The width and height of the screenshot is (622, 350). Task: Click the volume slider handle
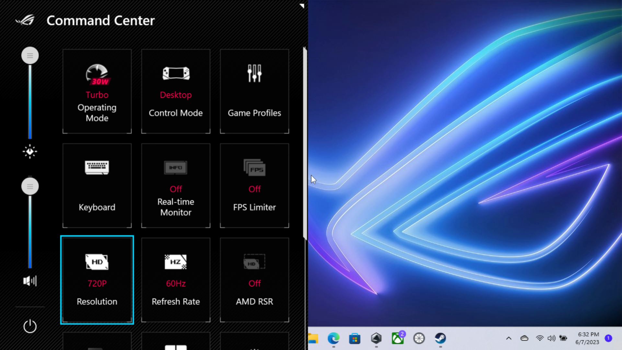(30, 186)
